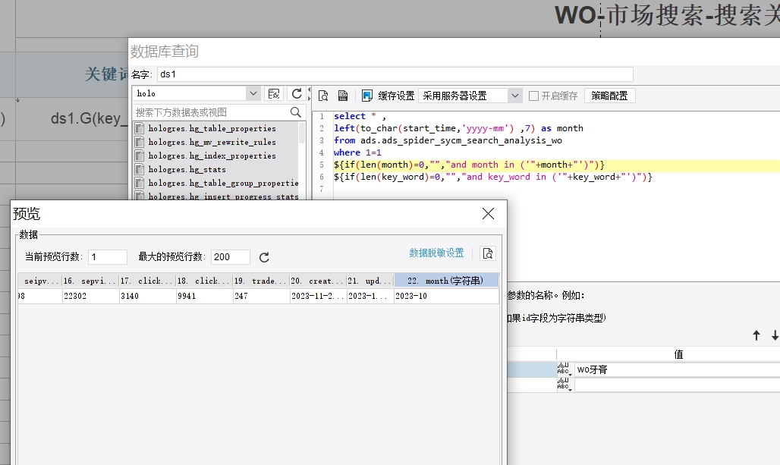
Task: Click SQL line 3 with ads_spider_sycm_search_analysis_wo
Action: [448, 140]
